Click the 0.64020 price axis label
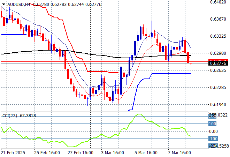Viewport: 230px width, 157px height. pyautogui.click(x=219, y=2)
